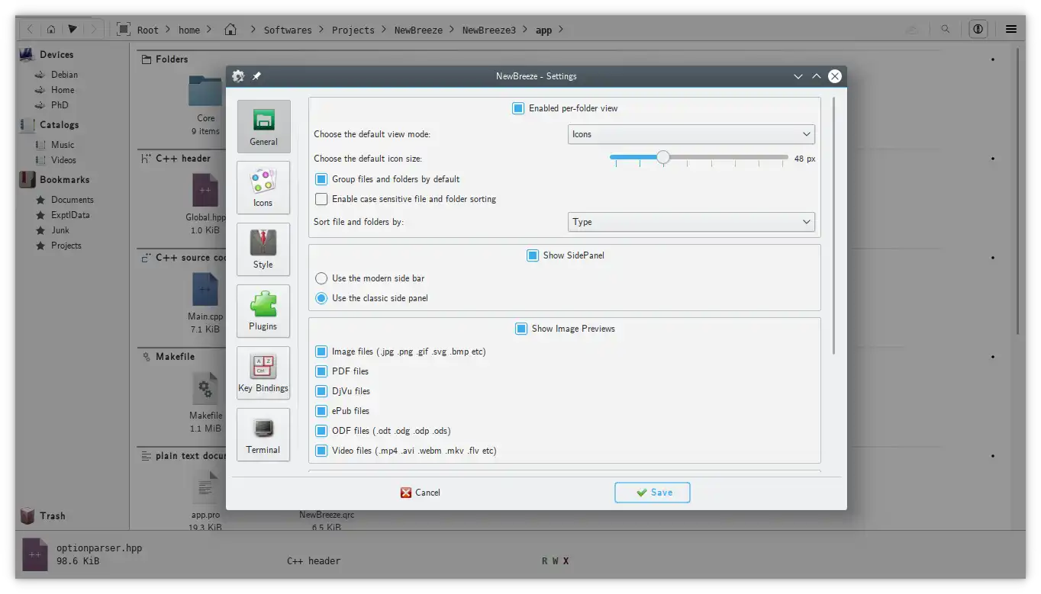Save the NewBreeze settings

[653, 493]
